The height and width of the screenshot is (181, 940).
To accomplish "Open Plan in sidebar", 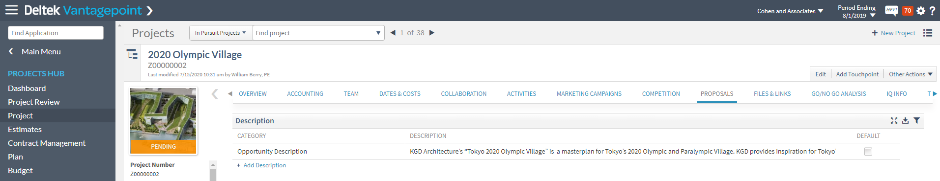I will (15, 157).
